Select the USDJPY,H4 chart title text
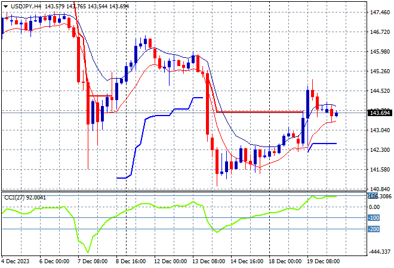394x268 pixels. [26, 7]
